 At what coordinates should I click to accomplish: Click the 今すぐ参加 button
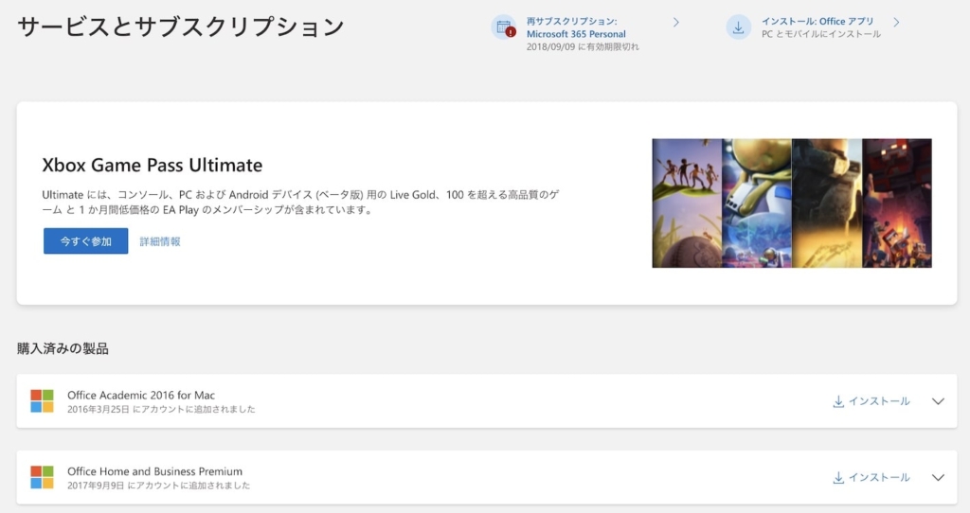(x=86, y=241)
